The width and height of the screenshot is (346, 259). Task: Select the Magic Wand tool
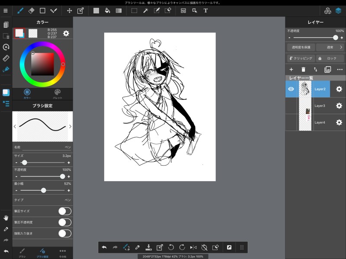click(x=146, y=10)
